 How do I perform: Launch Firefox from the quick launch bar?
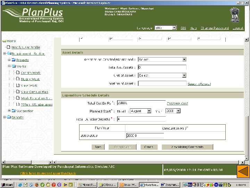coord(37,185)
